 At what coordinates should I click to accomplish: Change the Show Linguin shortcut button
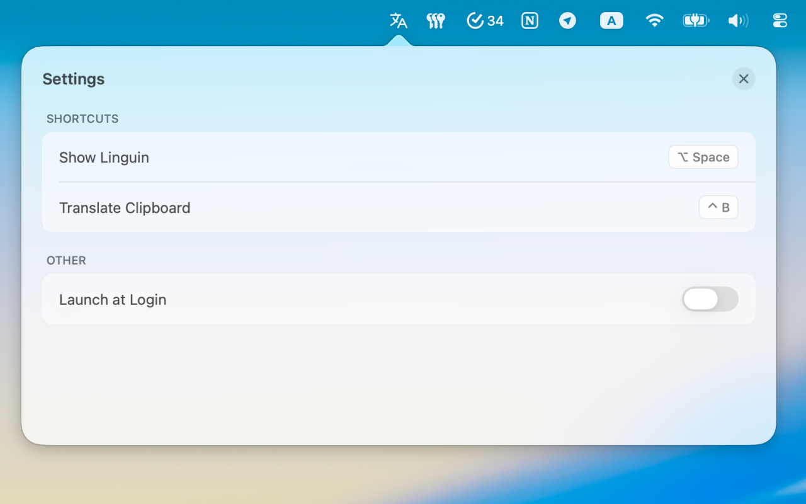pos(703,157)
